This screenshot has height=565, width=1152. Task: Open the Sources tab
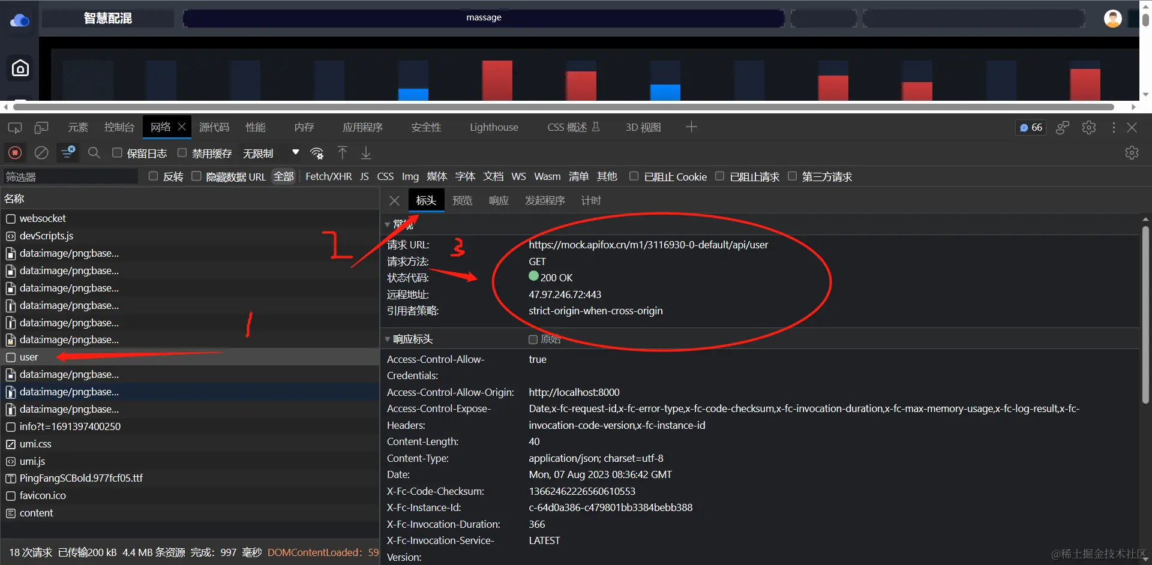(x=214, y=127)
